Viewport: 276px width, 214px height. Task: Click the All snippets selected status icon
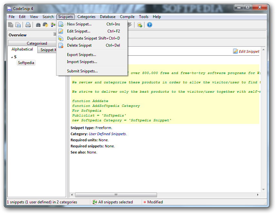coord(94,202)
